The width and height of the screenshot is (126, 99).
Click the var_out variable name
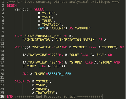click(21, 10)
